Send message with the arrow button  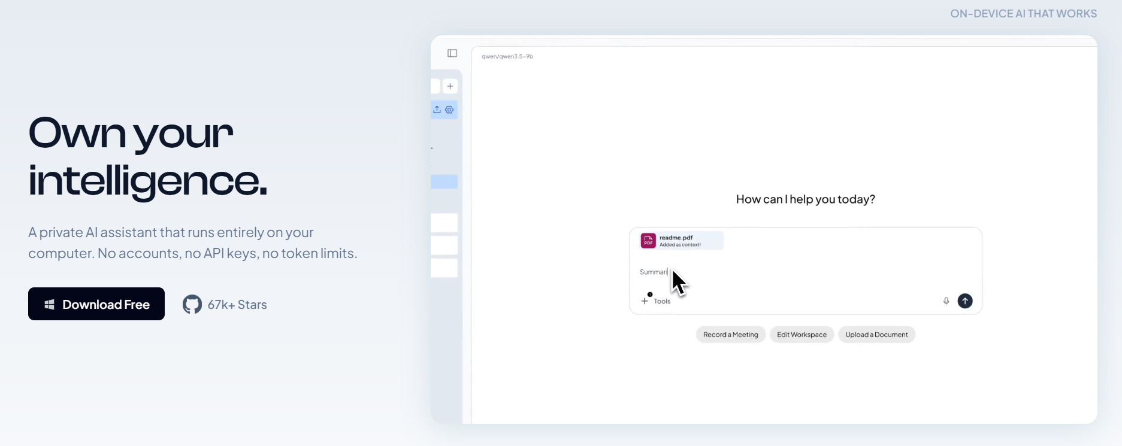click(965, 301)
